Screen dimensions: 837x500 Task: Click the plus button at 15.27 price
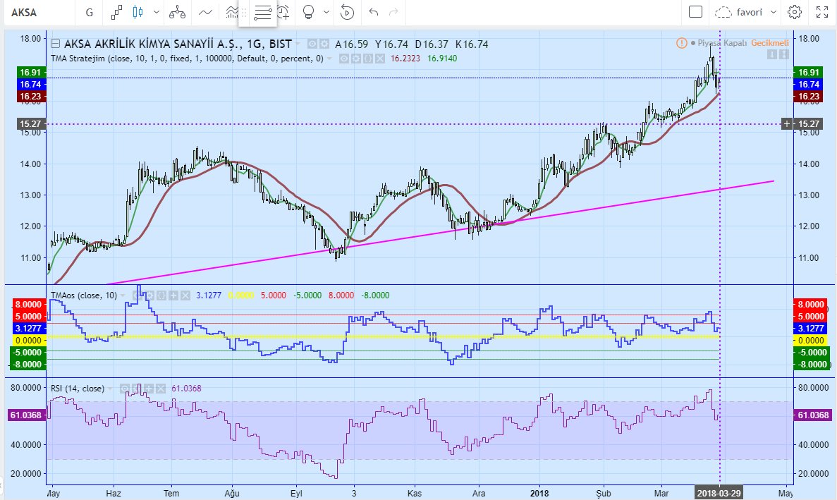pos(787,124)
